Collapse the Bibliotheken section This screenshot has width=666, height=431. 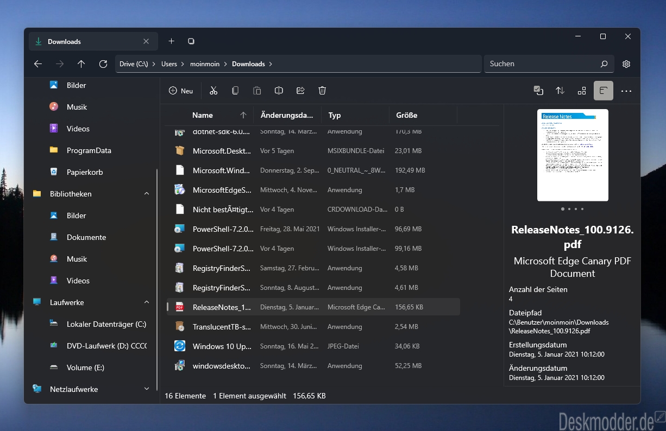coord(147,194)
